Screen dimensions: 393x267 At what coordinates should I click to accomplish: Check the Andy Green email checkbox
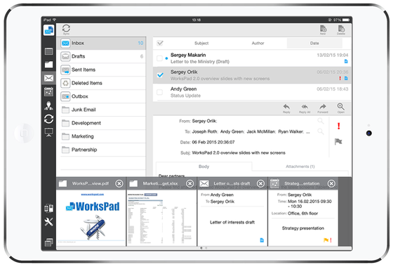159,92
